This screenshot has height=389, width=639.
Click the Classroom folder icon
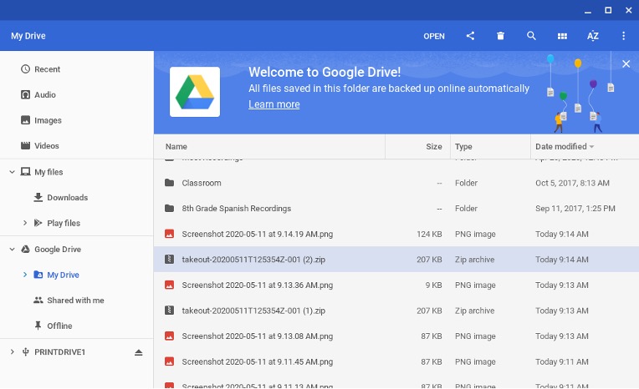pyautogui.click(x=169, y=183)
